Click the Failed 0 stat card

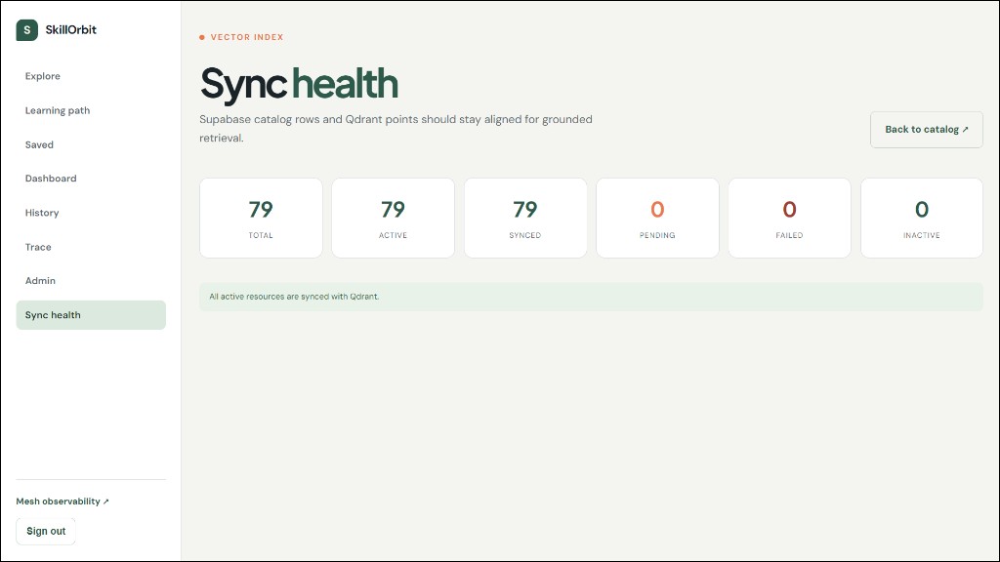coord(789,218)
